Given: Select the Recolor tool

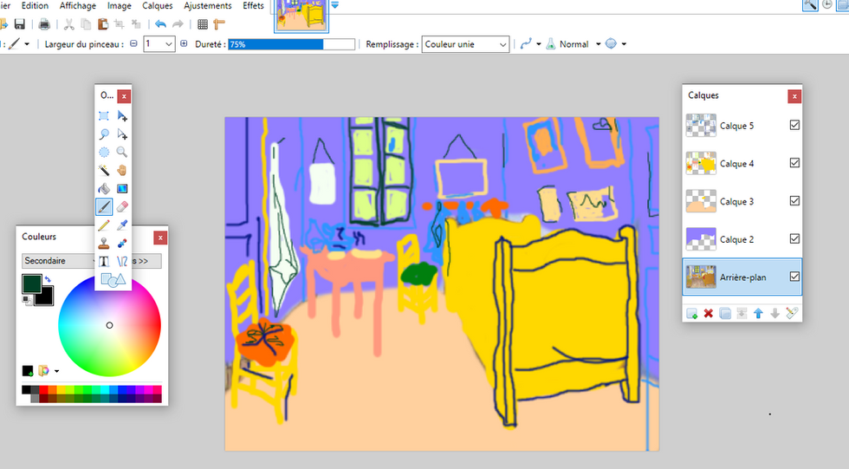Looking at the screenshot, I should [x=122, y=243].
